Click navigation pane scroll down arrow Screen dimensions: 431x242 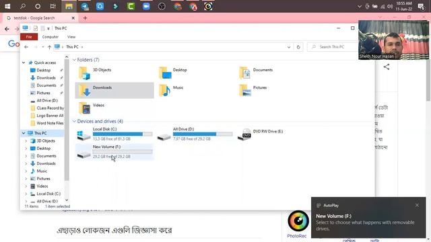(x=67, y=200)
